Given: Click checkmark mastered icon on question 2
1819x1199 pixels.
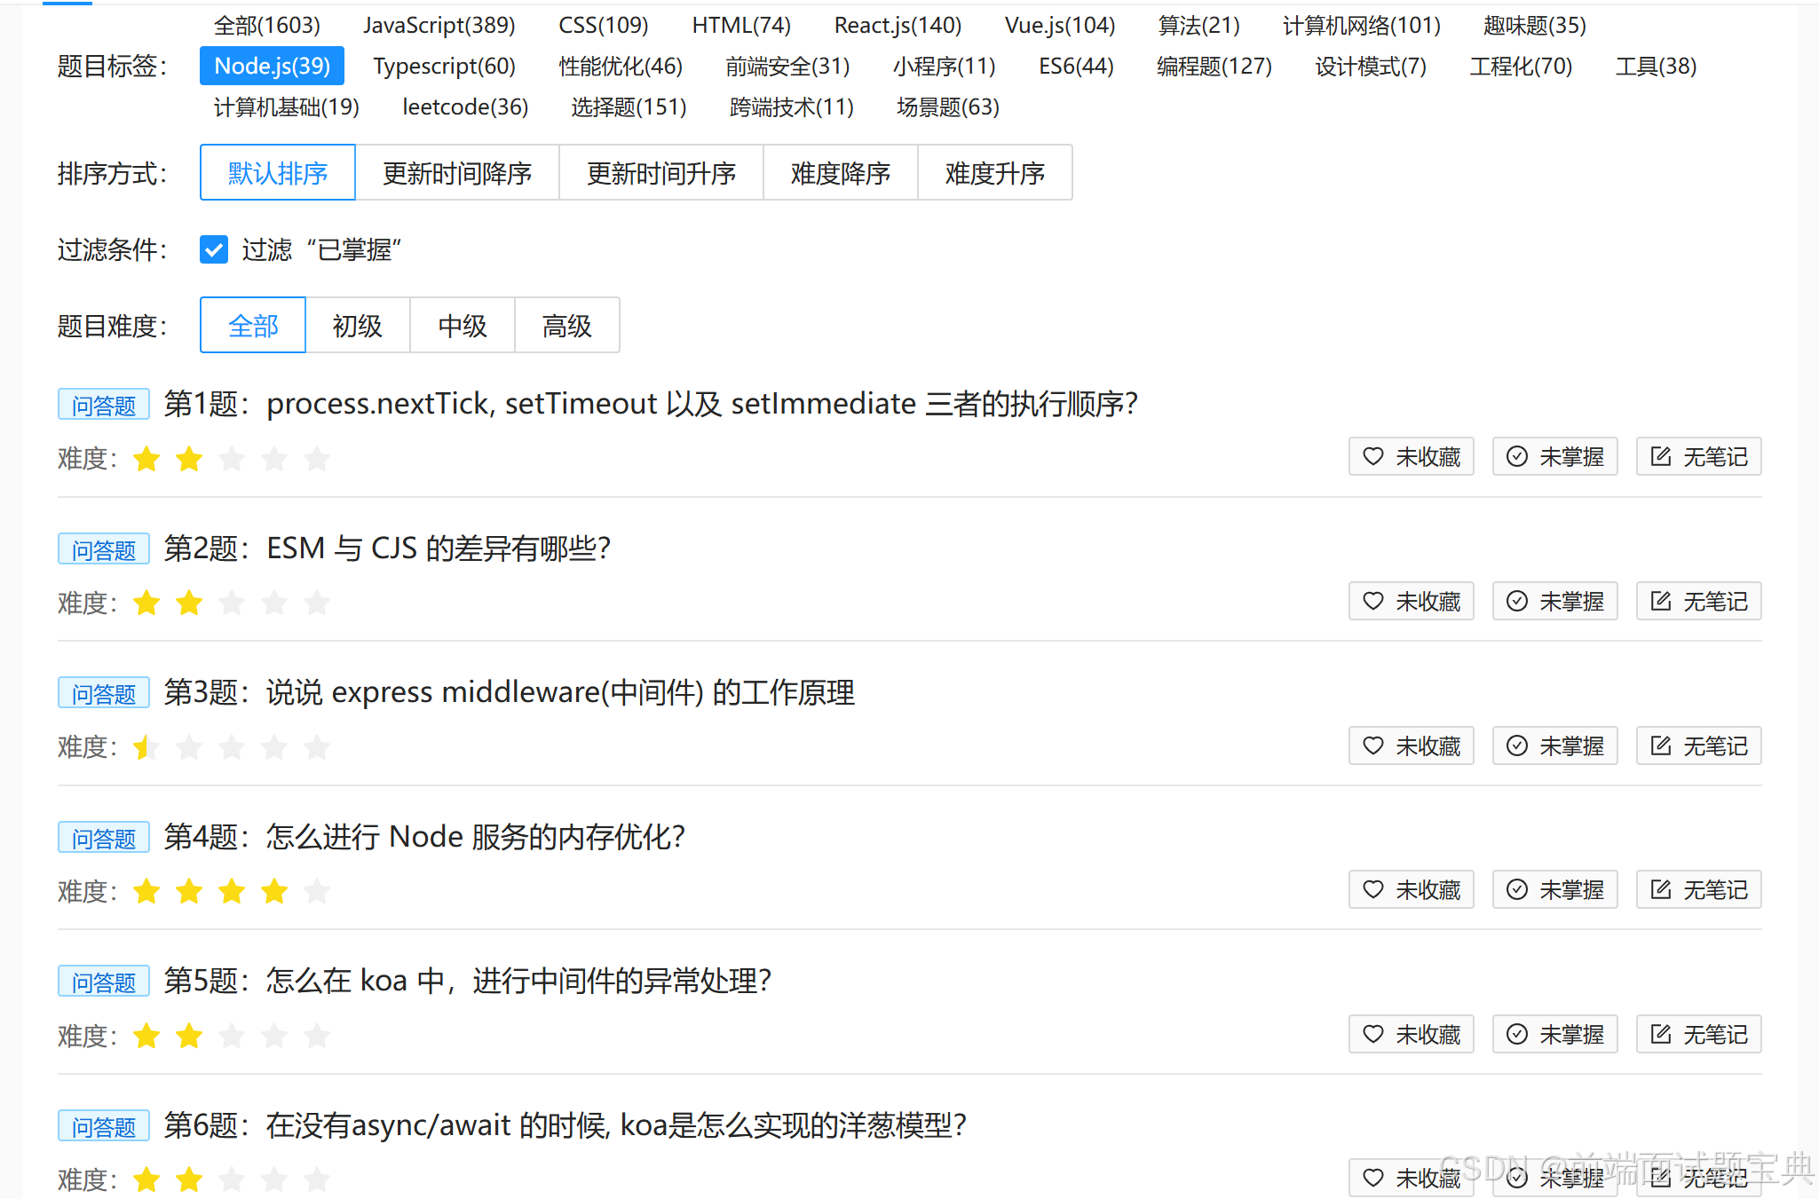Looking at the screenshot, I should point(1517,601).
